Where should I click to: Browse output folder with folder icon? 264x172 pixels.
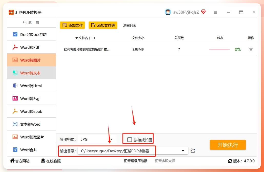[193, 151]
